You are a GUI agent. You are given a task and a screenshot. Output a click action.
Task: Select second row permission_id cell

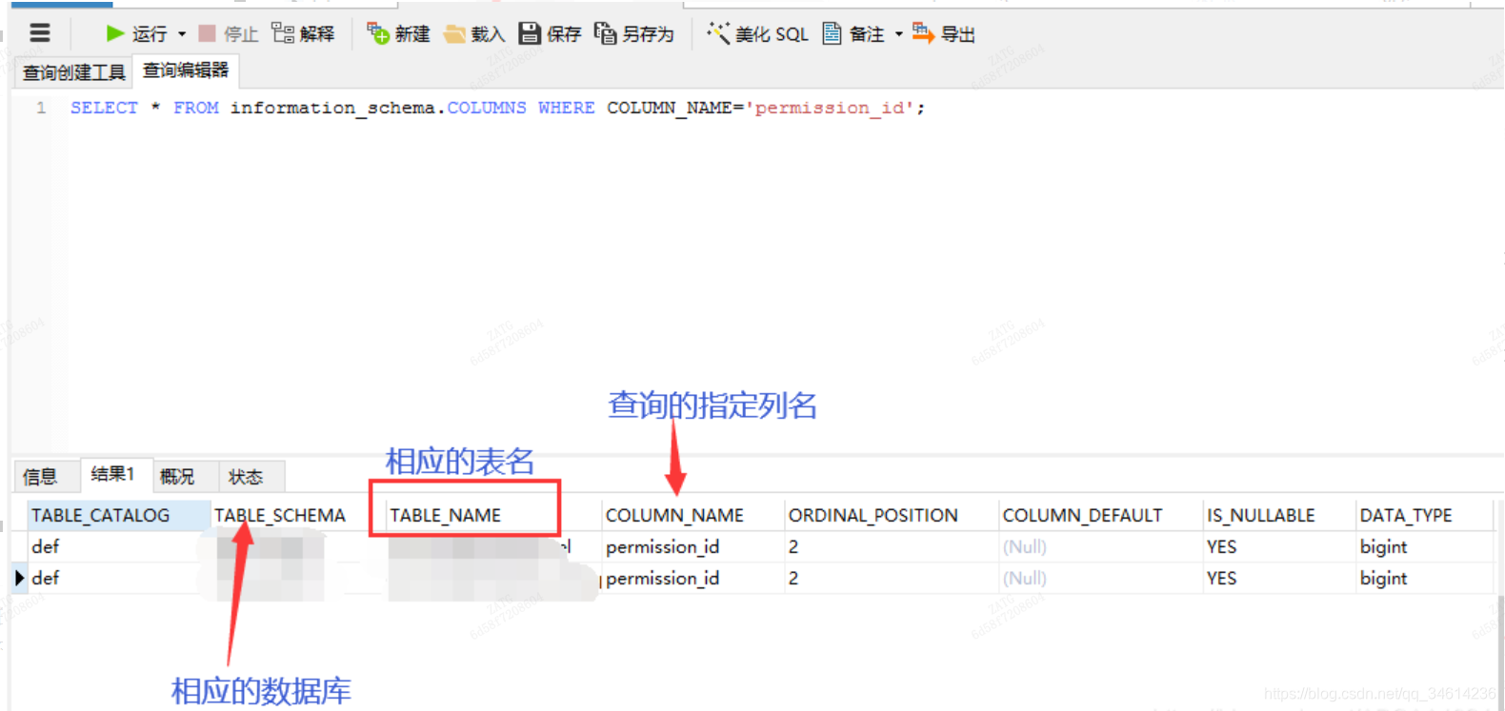692,578
